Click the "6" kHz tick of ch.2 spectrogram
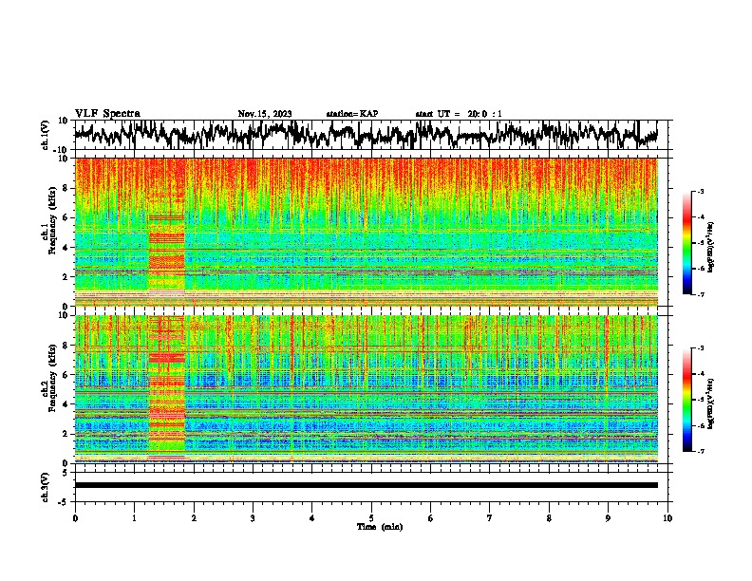The image size is (752, 581). pyautogui.click(x=66, y=375)
